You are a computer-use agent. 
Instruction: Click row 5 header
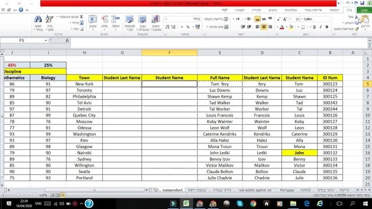(x=367, y=84)
